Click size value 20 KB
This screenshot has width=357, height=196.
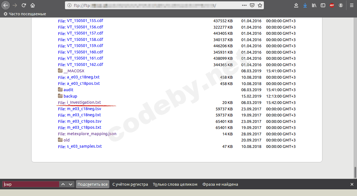click(x=228, y=103)
